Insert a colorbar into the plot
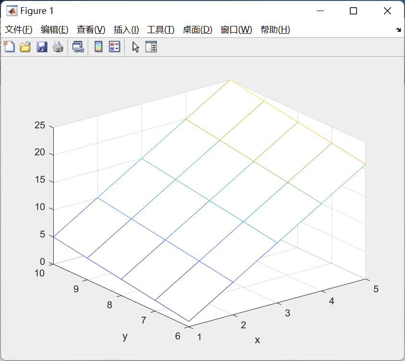The height and width of the screenshot is (361, 405). click(97, 47)
